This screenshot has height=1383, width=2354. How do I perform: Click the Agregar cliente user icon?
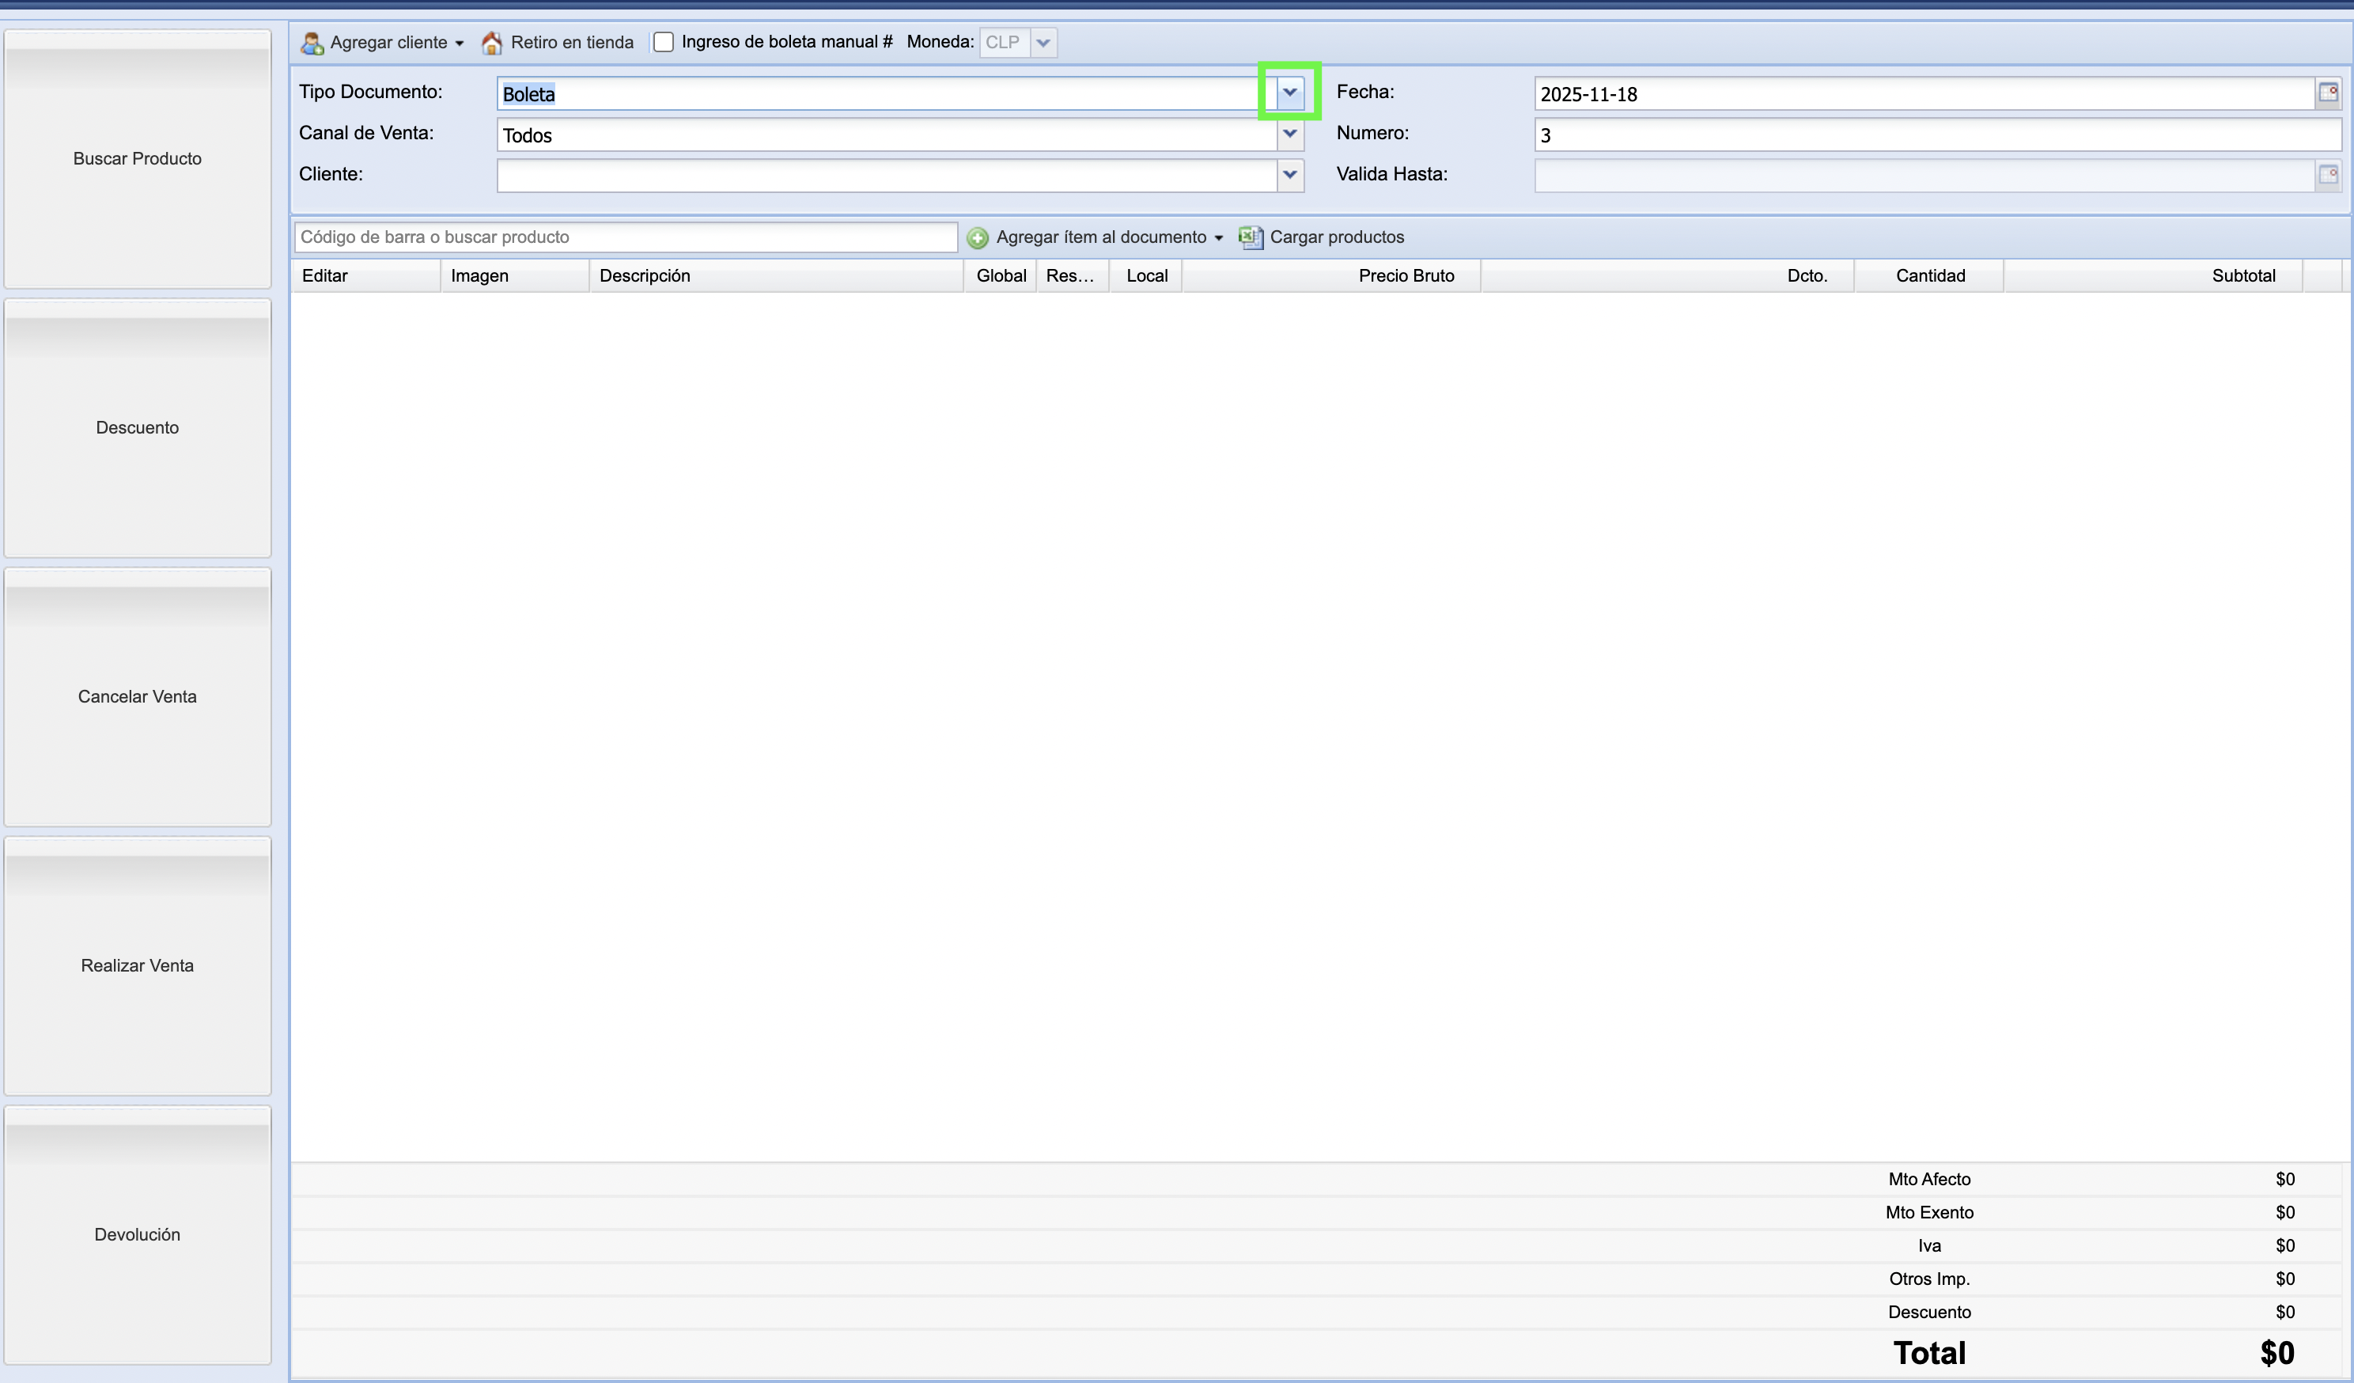pos(312,43)
